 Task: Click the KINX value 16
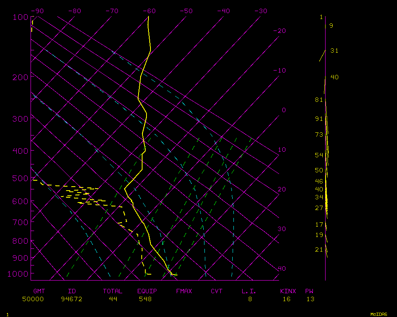point(286,299)
